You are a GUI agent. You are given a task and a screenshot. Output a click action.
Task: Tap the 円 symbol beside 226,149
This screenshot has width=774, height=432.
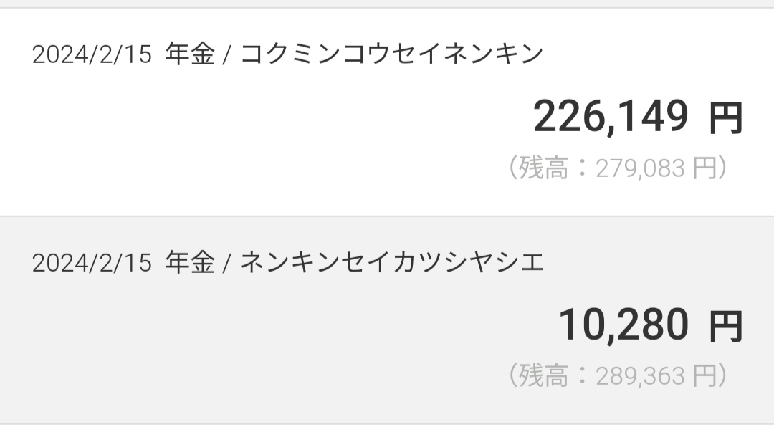[725, 118]
